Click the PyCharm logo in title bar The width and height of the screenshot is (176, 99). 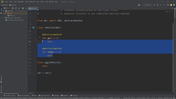tap(2, 2)
